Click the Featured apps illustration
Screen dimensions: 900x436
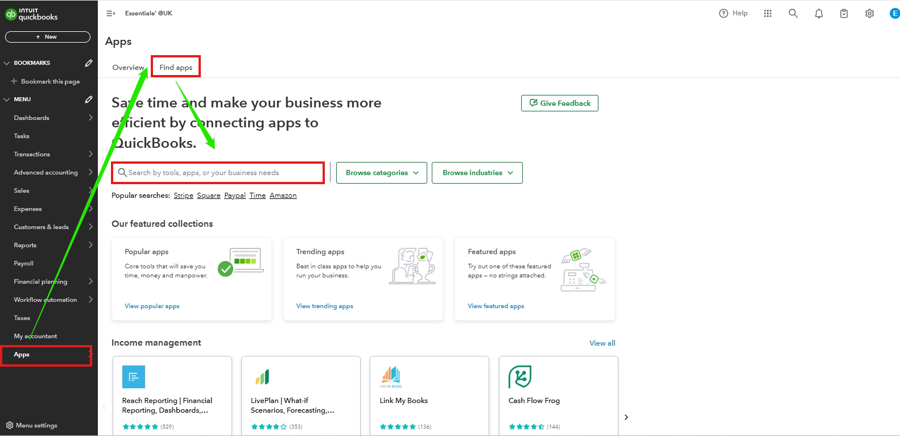pyautogui.click(x=583, y=269)
